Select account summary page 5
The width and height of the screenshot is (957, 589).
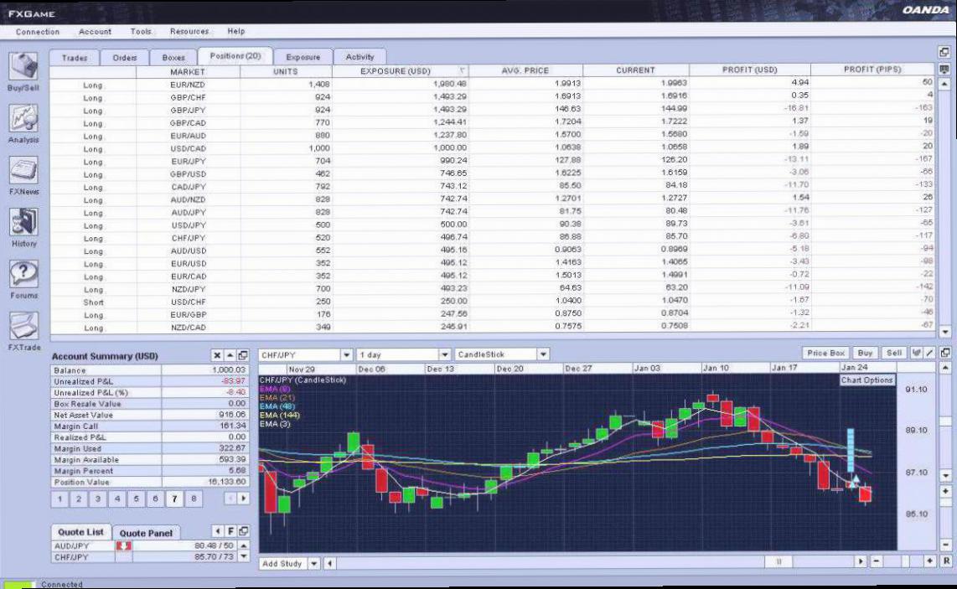pyautogui.click(x=136, y=499)
